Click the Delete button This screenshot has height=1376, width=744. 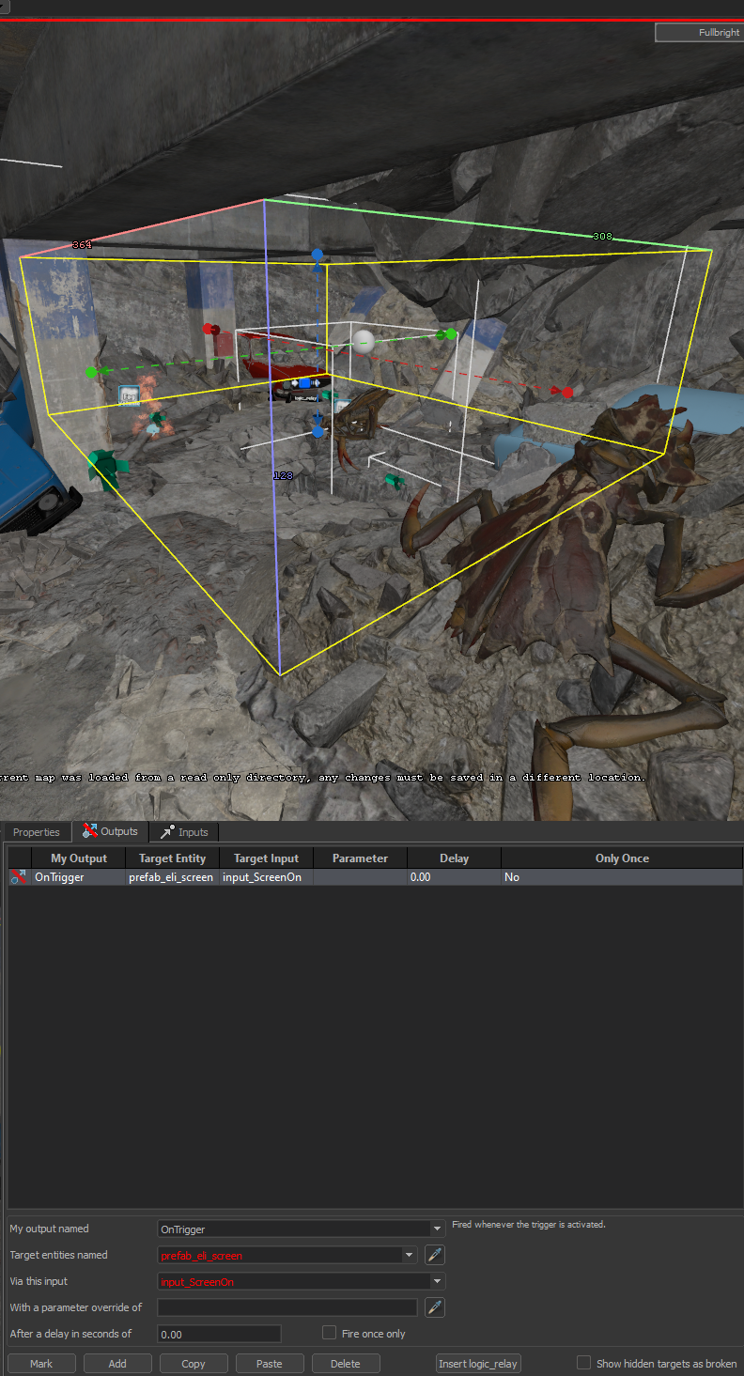point(346,1363)
